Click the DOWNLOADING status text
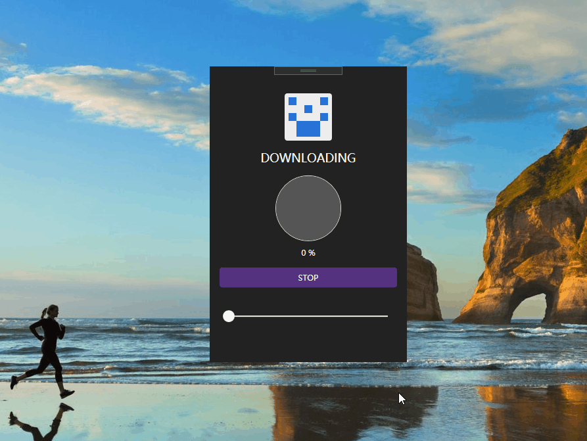Viewport: 587px width, 441px height. coord(308,158)
